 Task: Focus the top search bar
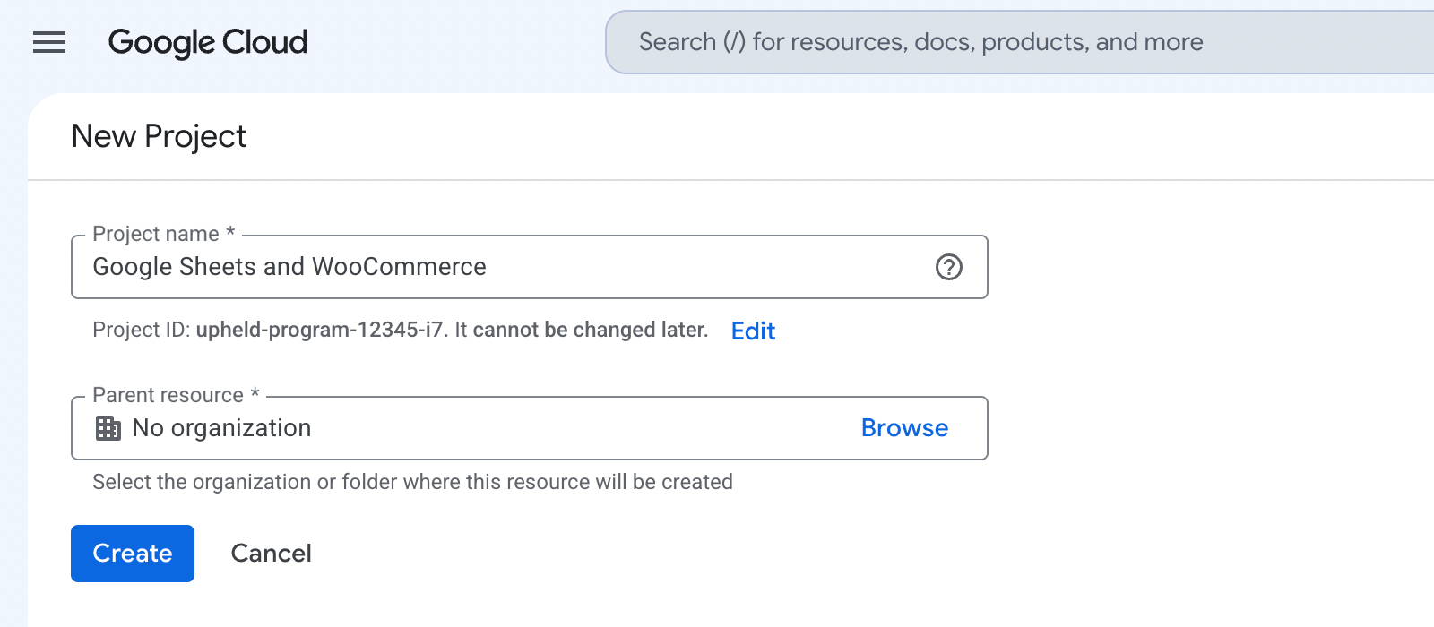[1020, 42]
